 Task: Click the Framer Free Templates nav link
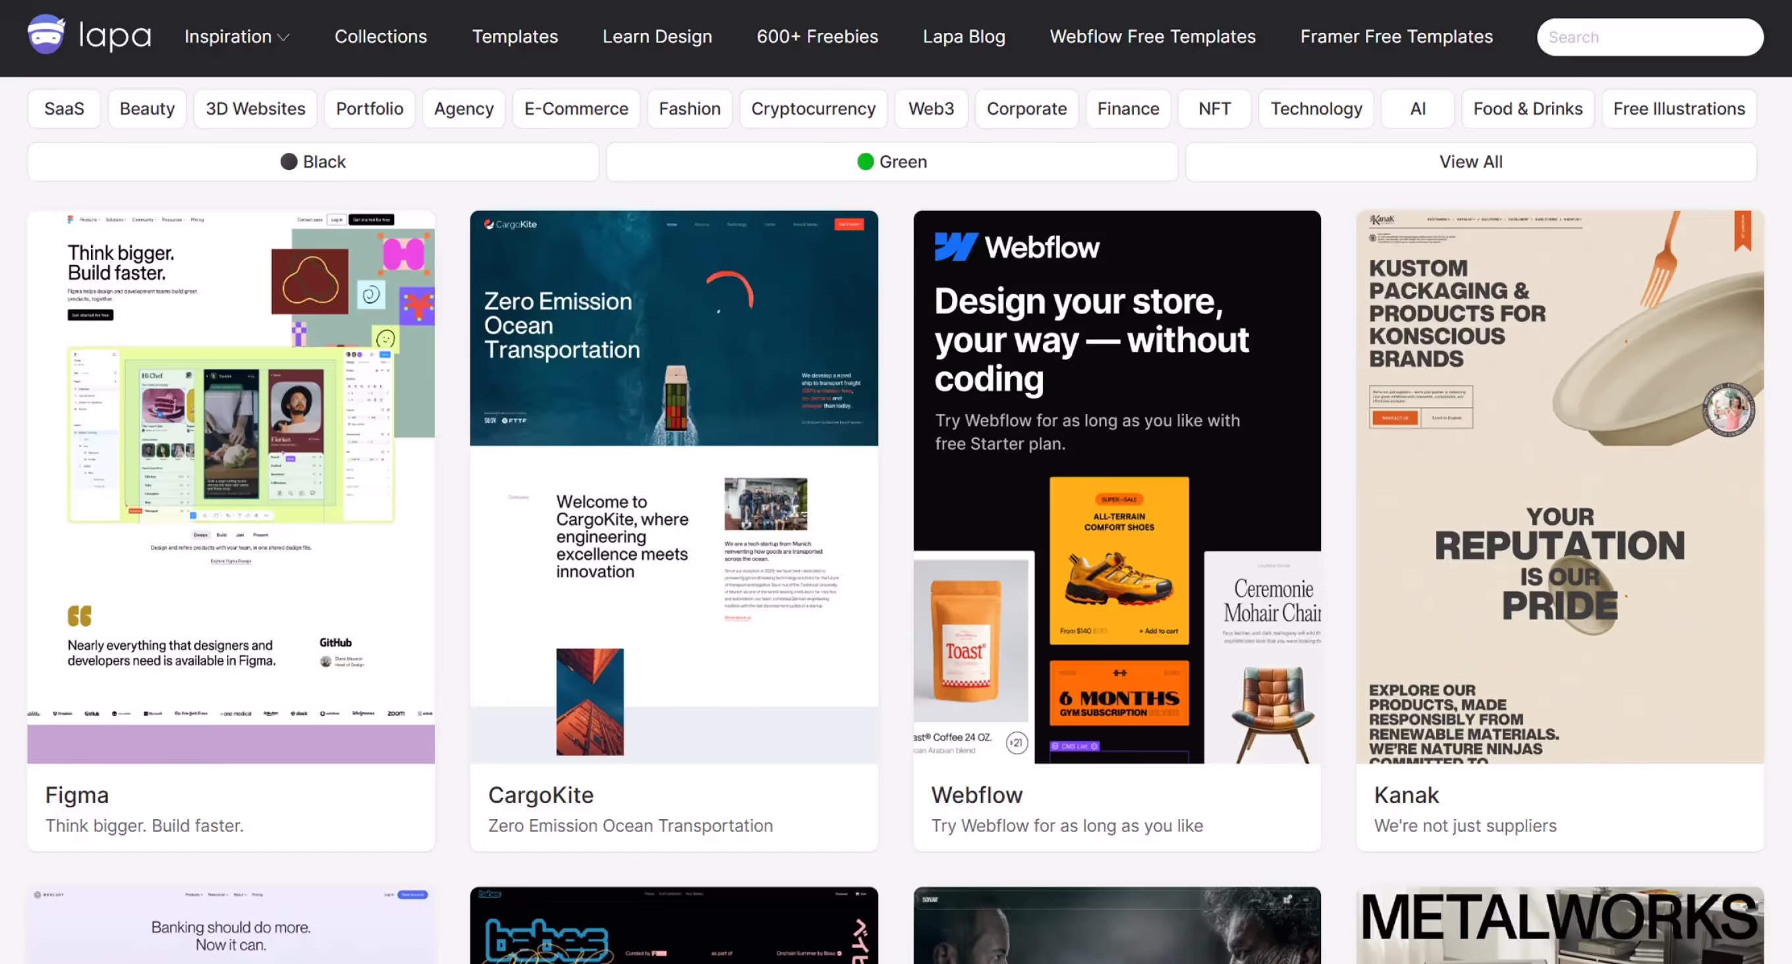coord(1396,36)
